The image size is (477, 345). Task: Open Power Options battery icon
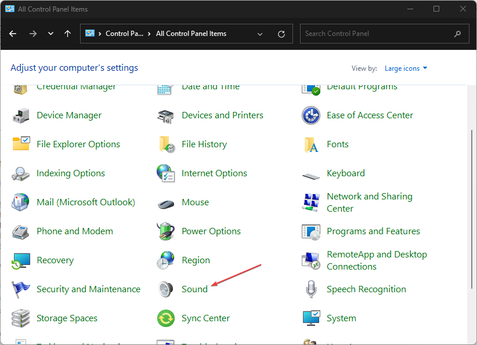pos(166,231)
